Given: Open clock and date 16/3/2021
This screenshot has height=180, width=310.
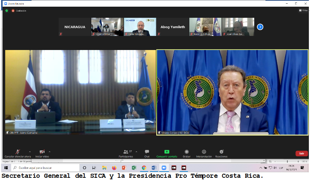Looking at the screenshot, I should pyautogui.click(x=291, y=168).
